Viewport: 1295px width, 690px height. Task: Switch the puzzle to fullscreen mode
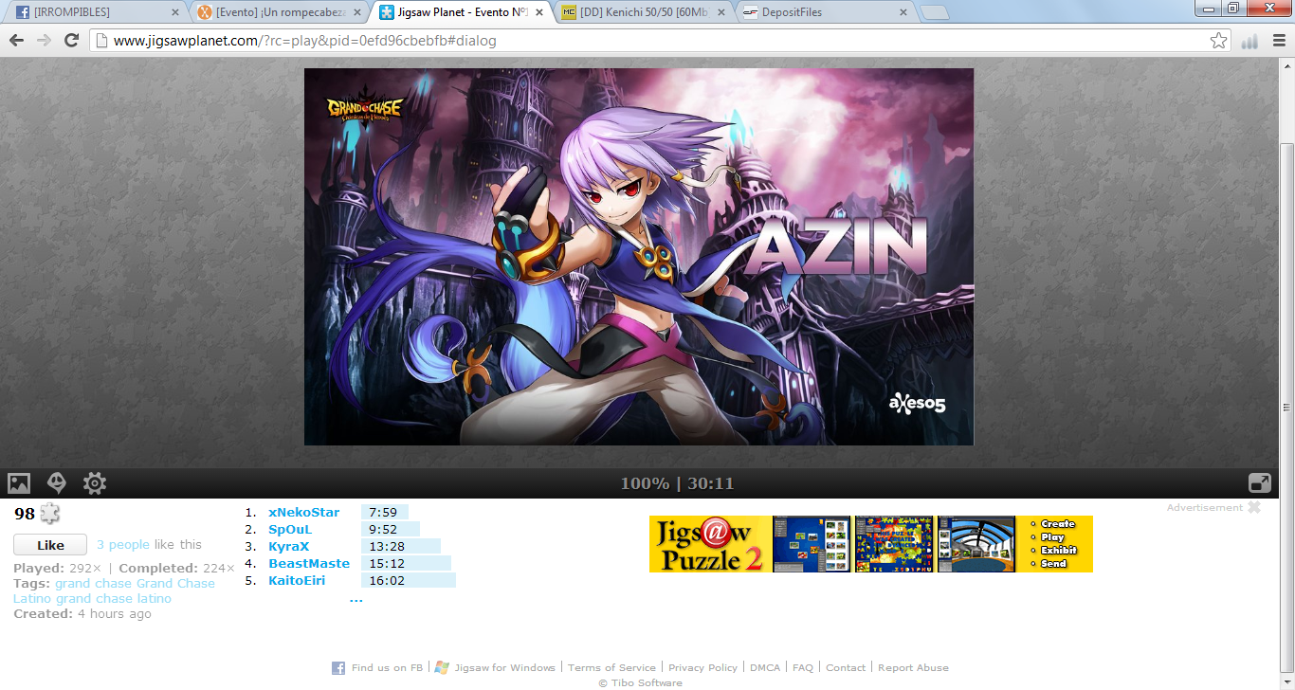1259,483
